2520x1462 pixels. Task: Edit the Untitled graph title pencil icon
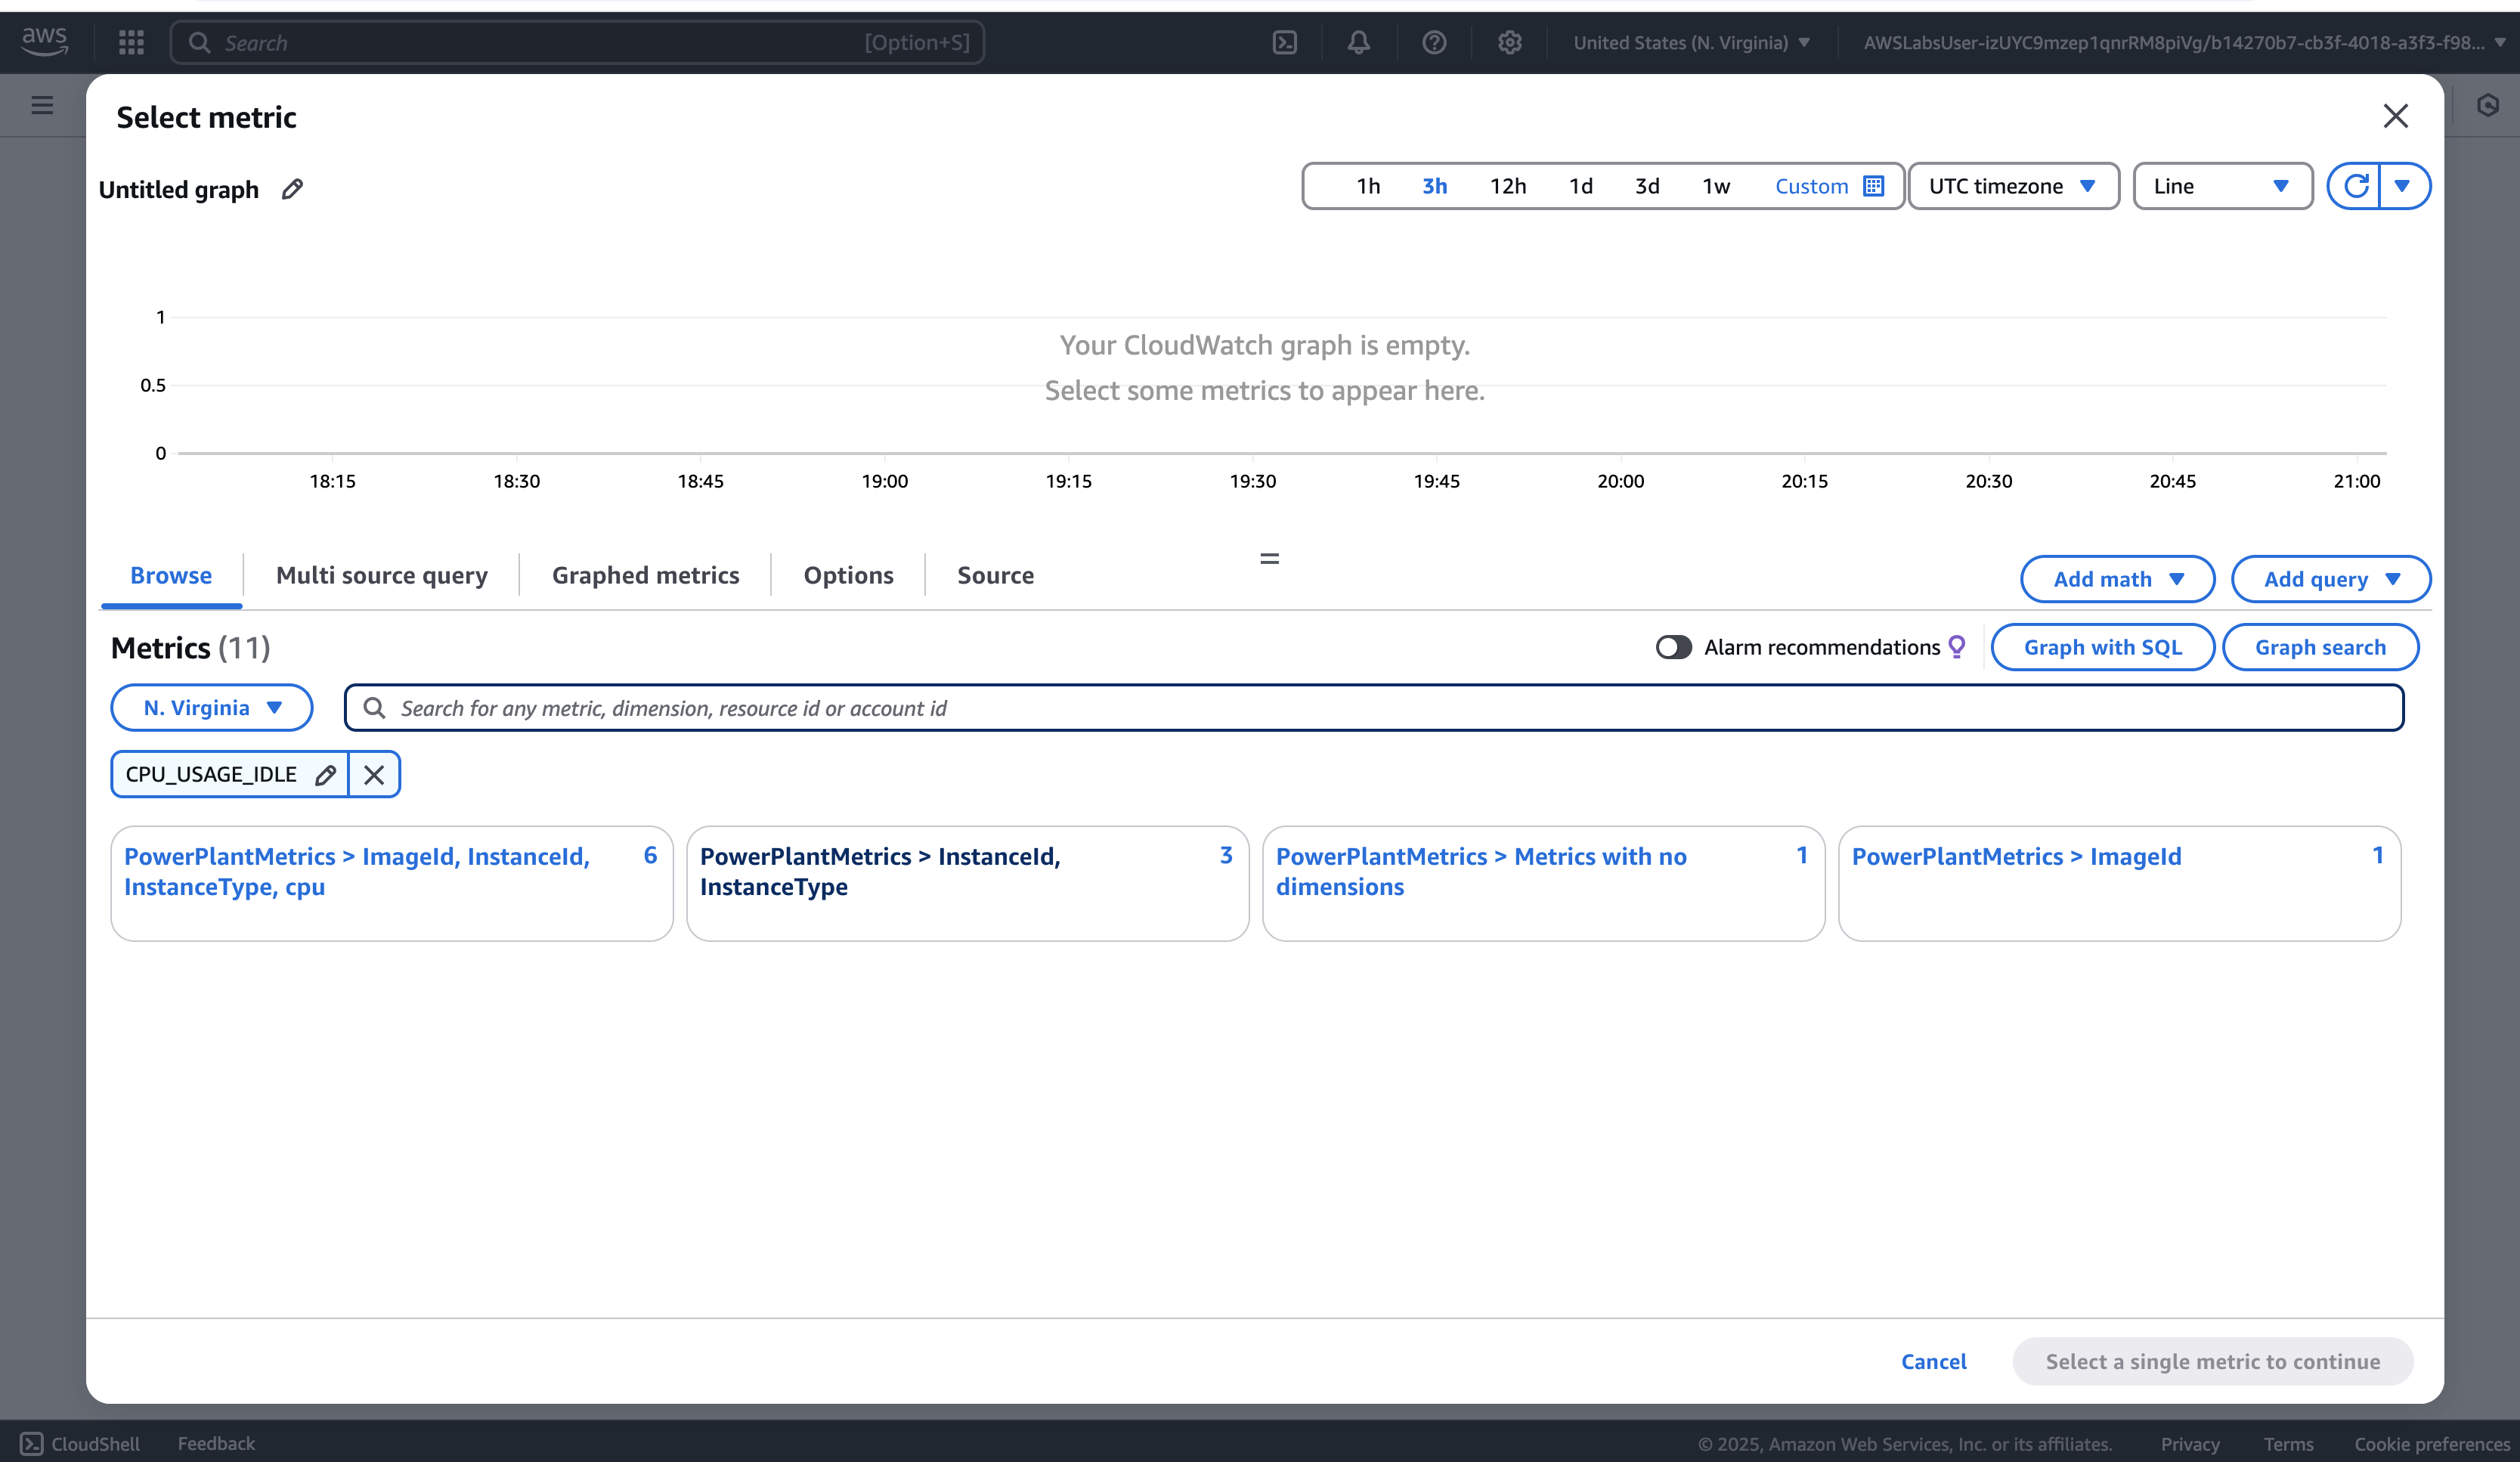(292, 189)
